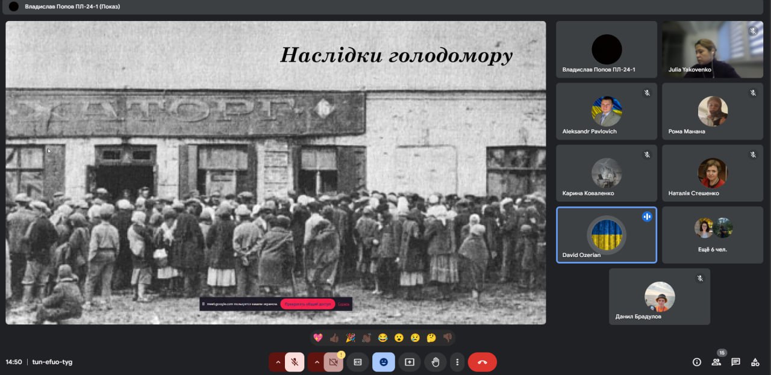
Task: Click Julia Yakovenko's muted microphone icon
Action: click(x=753, y=31)
